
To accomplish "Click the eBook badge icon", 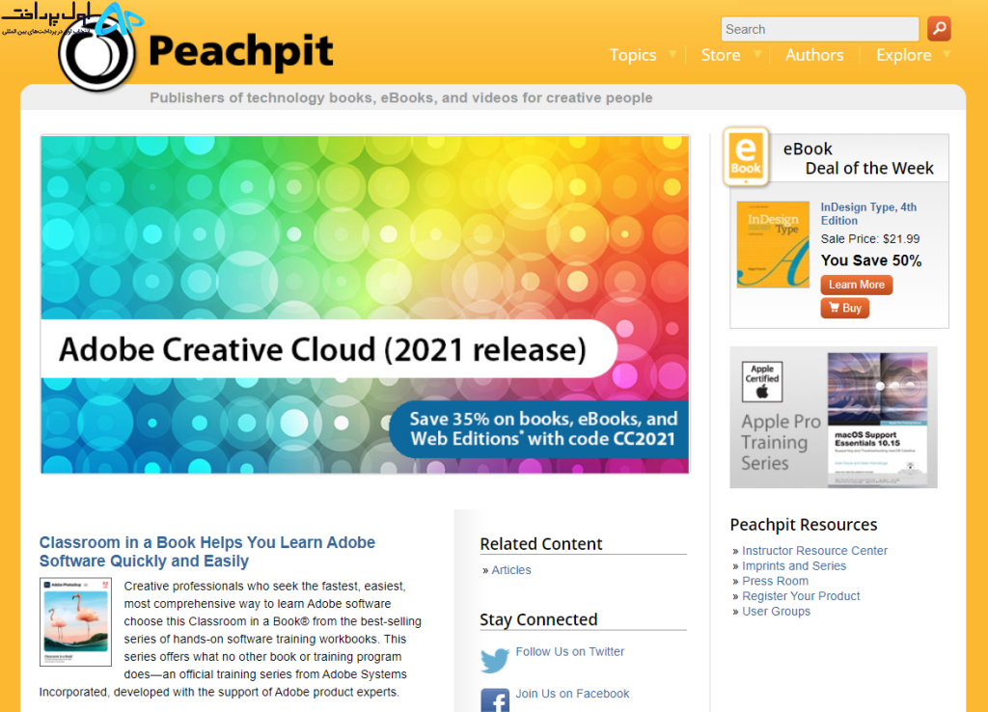I will (746, 156).
